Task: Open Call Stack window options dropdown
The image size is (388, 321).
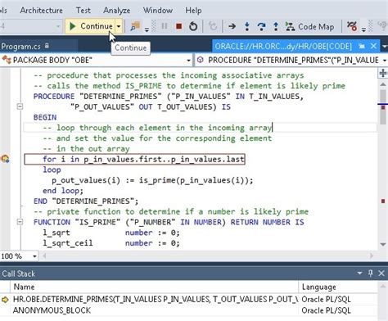Action: [x=360, y=273]
